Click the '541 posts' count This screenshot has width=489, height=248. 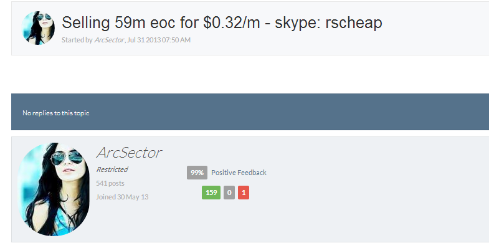click(x=110, y=183)
